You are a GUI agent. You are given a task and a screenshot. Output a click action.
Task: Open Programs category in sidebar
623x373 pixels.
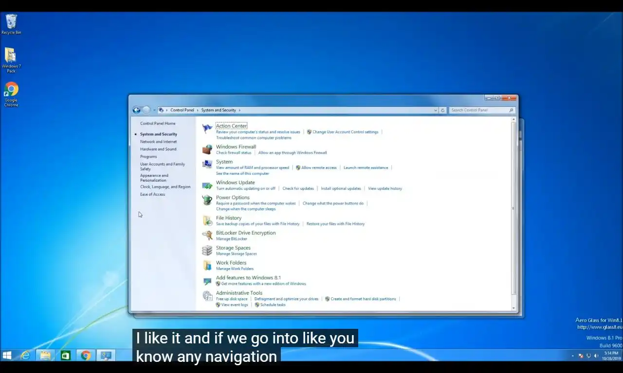click(148, 157)
